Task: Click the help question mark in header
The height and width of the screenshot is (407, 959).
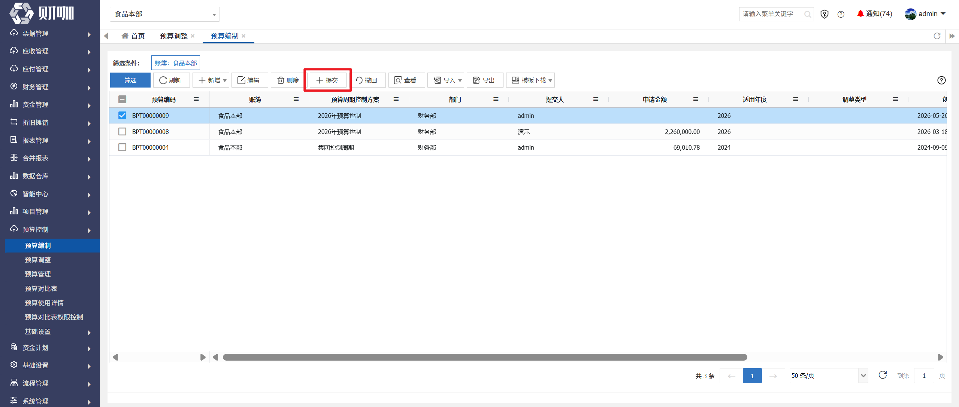Action: pos(841,14)
